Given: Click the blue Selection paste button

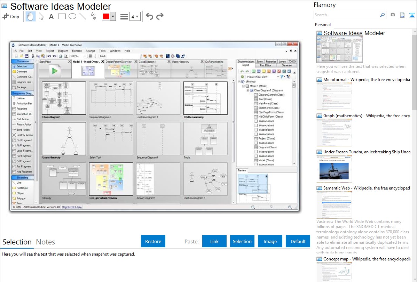Looking at the screenshot, I should point(242,241).
